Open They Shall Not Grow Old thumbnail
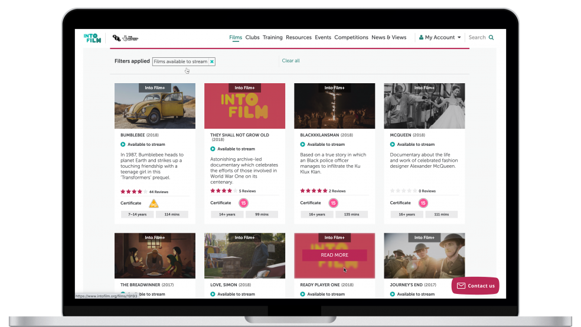 244,106
